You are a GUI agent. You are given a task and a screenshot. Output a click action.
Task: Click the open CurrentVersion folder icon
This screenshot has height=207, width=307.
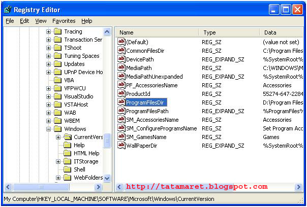click(68, 137)
